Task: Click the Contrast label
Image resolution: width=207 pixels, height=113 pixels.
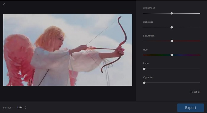Action: [x=148, y=22]
